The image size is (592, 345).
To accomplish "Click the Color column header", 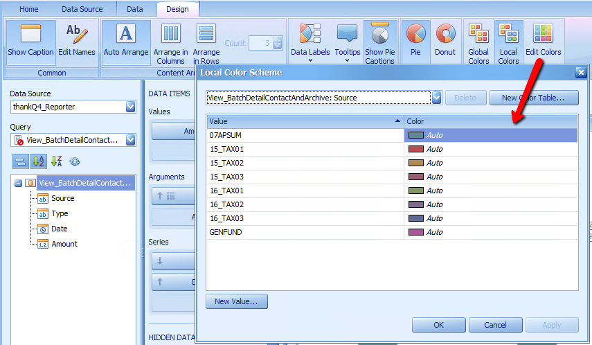I will 491,121.
